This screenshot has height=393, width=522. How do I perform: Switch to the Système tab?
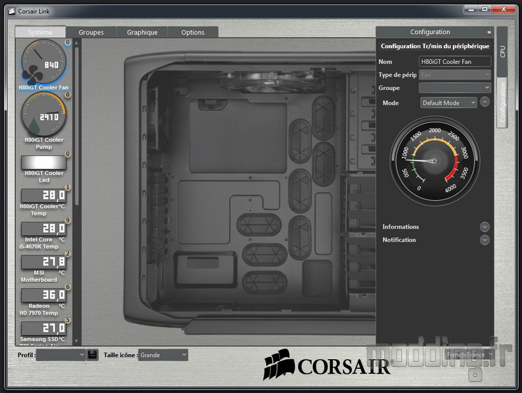(40, 32)
